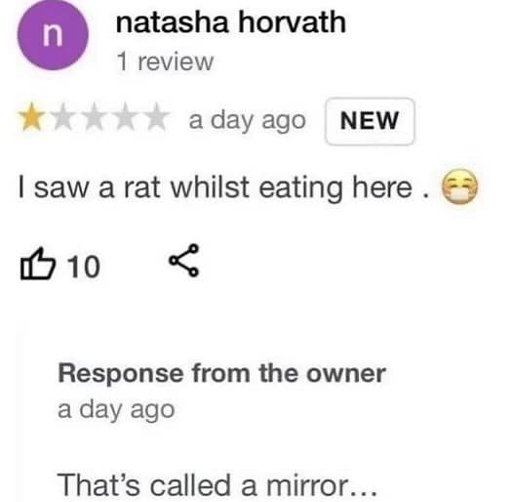The height and width of the screenshot is (502, 513).
Task: Select the 'I saw a rat' review text
Action: click(223, 188)
